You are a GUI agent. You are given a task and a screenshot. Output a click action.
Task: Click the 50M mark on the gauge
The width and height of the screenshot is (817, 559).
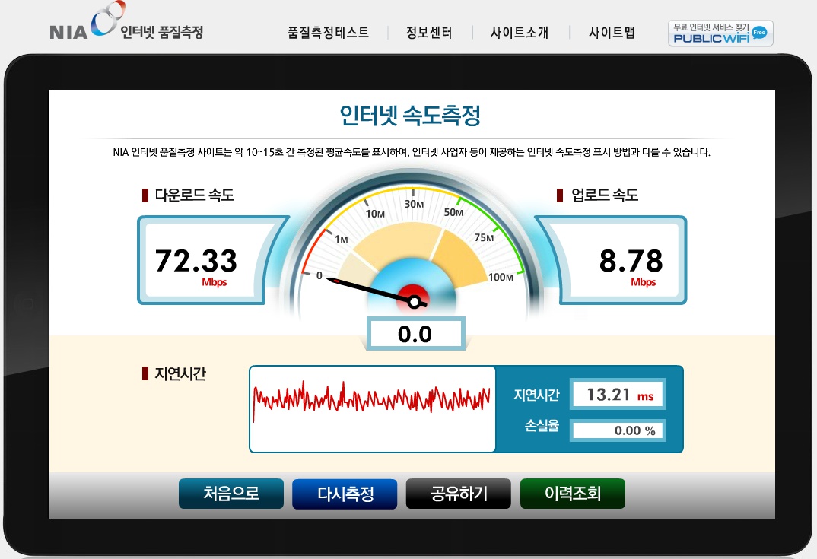[453, 212]
